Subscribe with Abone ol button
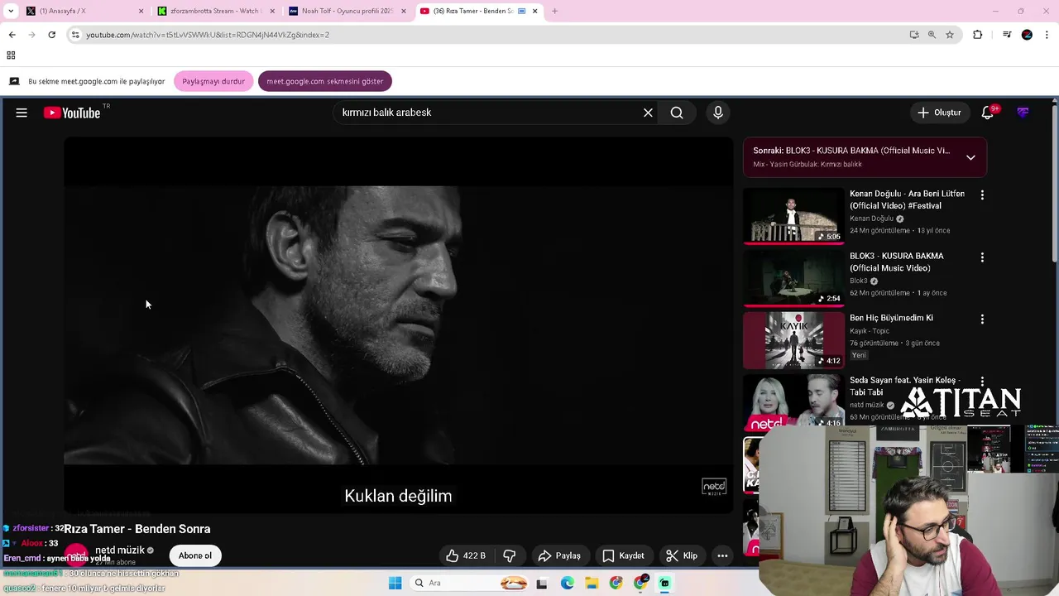Viewport: 1059px width, 596px height. (x=195, y=555)
